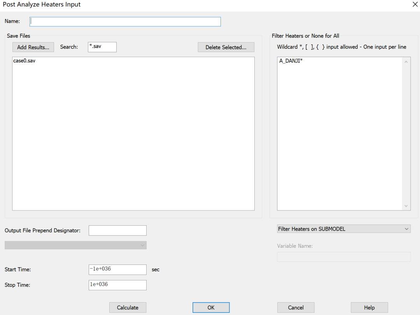
Task: Click the Stop Time value field
Action: pyautogui.click(x=117, y=285)
